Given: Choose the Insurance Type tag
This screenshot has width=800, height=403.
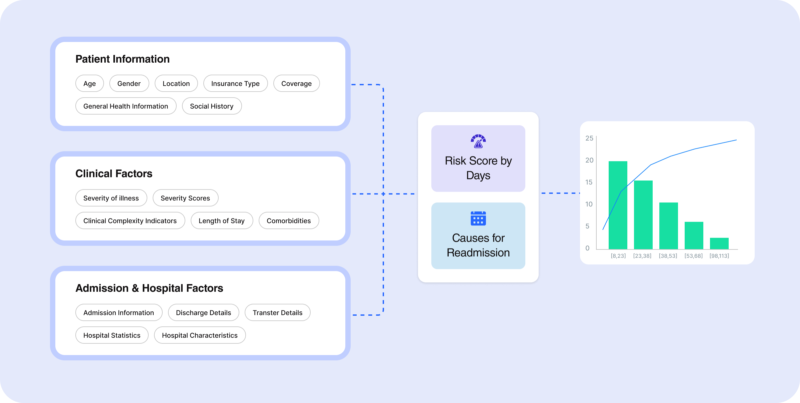Looking at the screenshot, I should (x=236, y=83).
